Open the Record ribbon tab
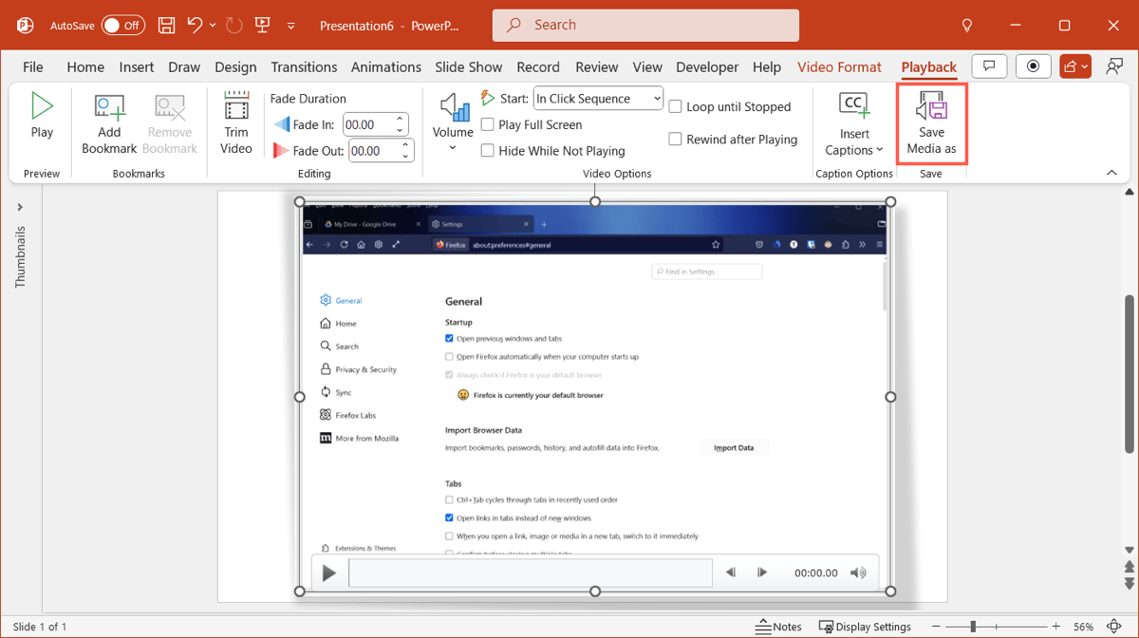The width and height of the screenshot is (1139, 638). point(538,66)
